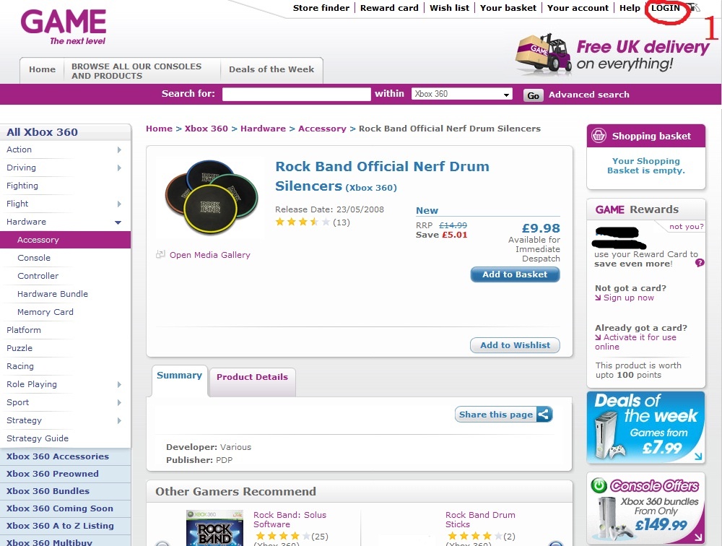Click the shopping basket icon in the sidebar header
This screenshot has height=546, width=722.
point(599,136)
